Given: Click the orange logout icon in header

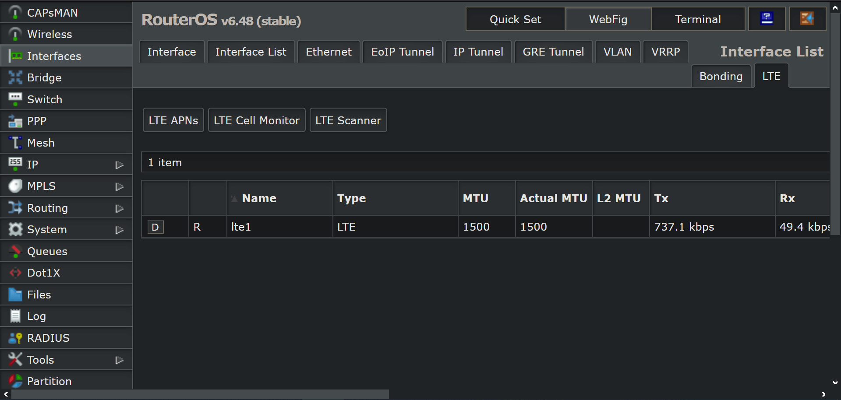Looking at the screenshot, I should [807, 19].
